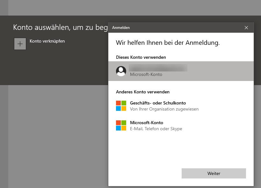
Task: Close the Anmelden dialog
Action: [246, 28]
